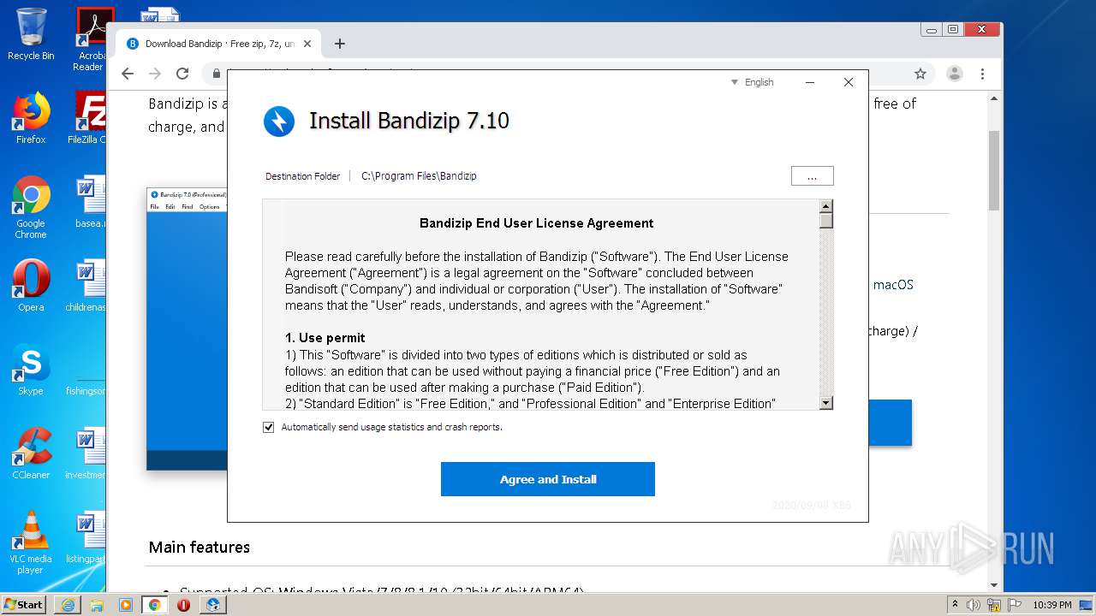Click the '1. Use permit' section heading
This screenshot has height=616, width=1096.
325,338
